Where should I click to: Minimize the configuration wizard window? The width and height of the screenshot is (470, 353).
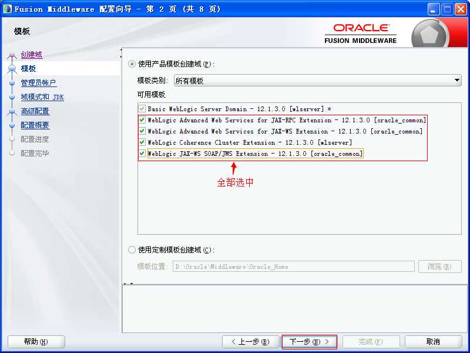pos(433,9)
